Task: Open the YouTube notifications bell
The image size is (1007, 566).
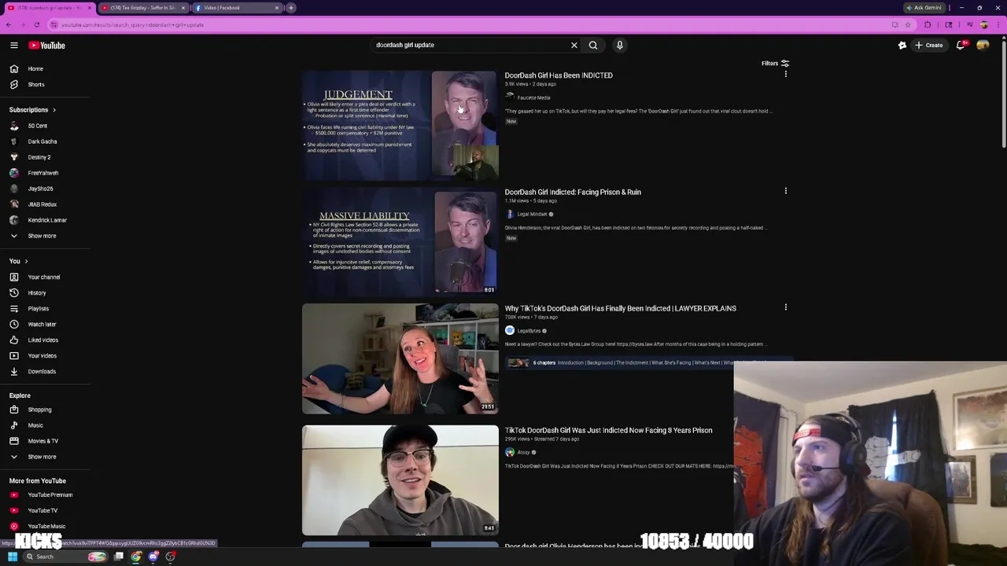Action: [961, 46]
